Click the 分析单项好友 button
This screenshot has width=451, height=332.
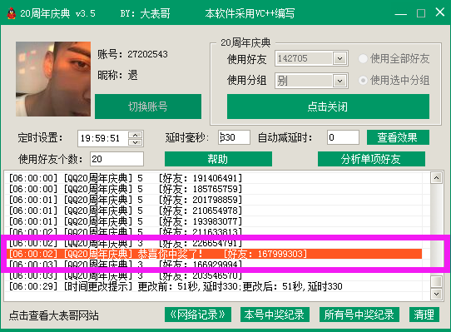point(371,159)
